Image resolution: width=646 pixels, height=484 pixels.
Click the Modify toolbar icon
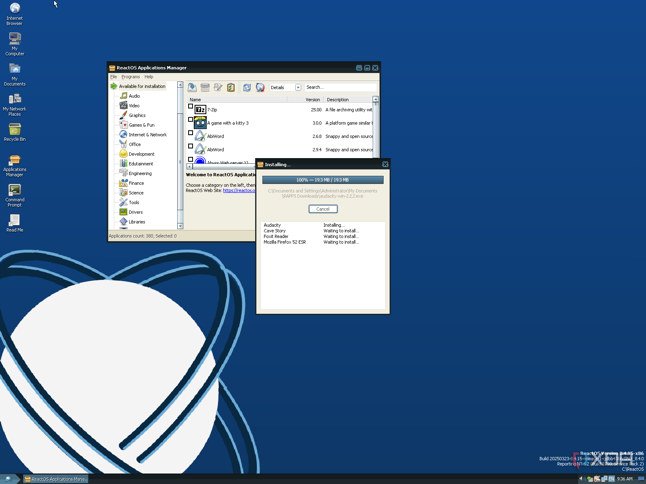[x=218, y=87]
